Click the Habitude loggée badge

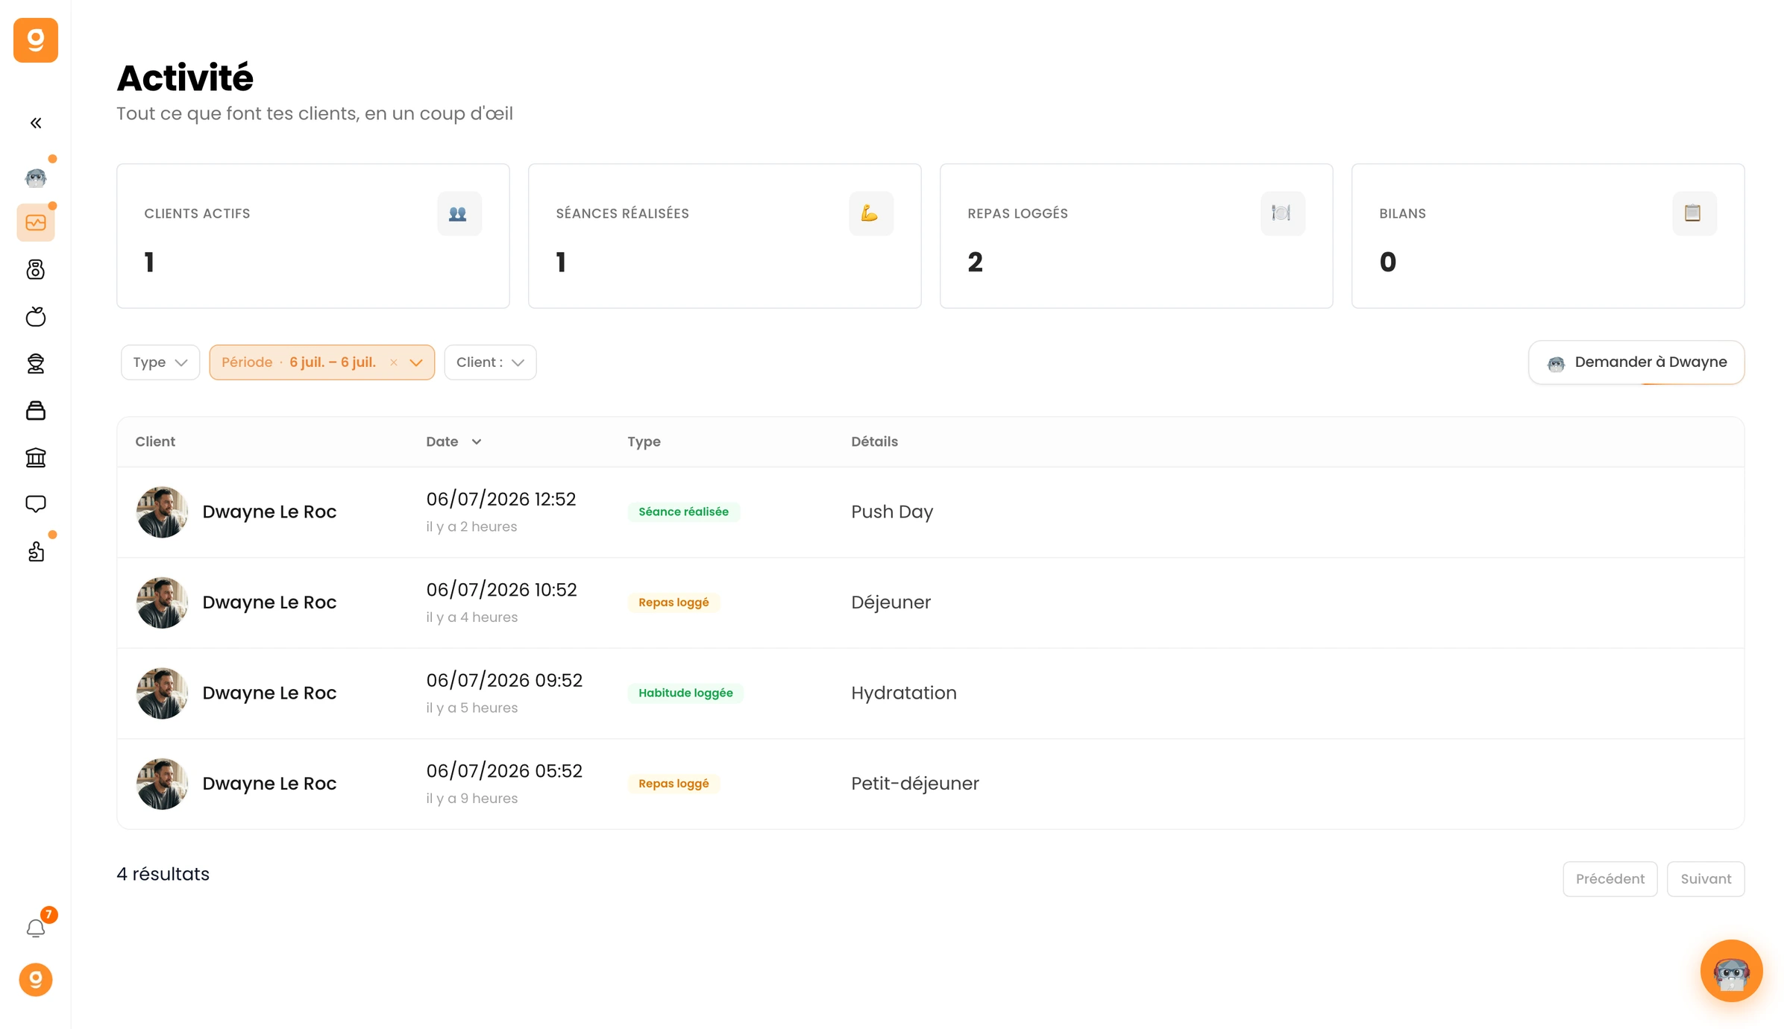click(685, 693)
